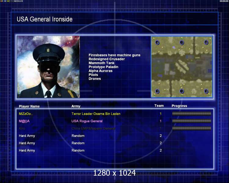Click the progress bar for M@|)A
229x183 pixels.
click(192, 121)
